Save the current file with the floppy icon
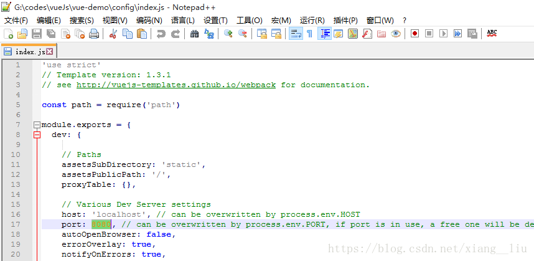 (x=37, y=34)
